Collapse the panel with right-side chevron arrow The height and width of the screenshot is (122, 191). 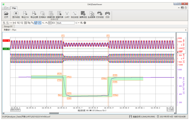(186, 30)
